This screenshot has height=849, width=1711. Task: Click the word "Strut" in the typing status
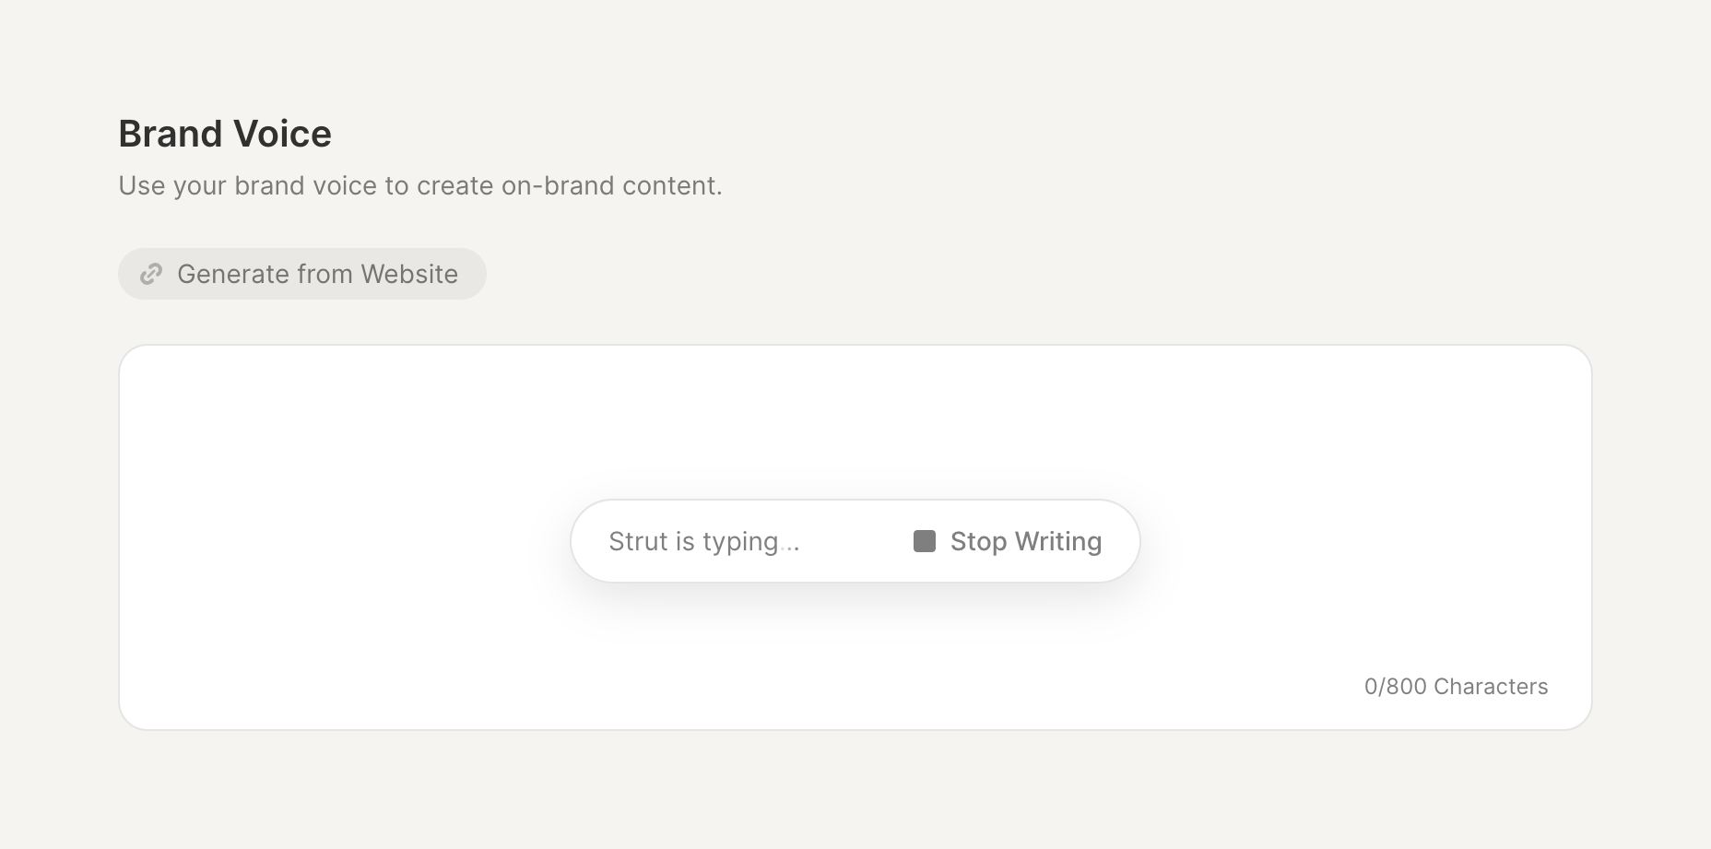638,541
